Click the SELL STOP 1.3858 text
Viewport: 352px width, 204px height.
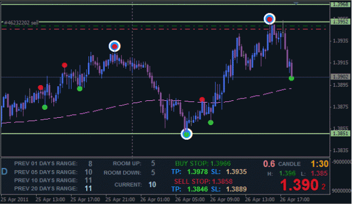pyautogui.click(x=203, y=181)
